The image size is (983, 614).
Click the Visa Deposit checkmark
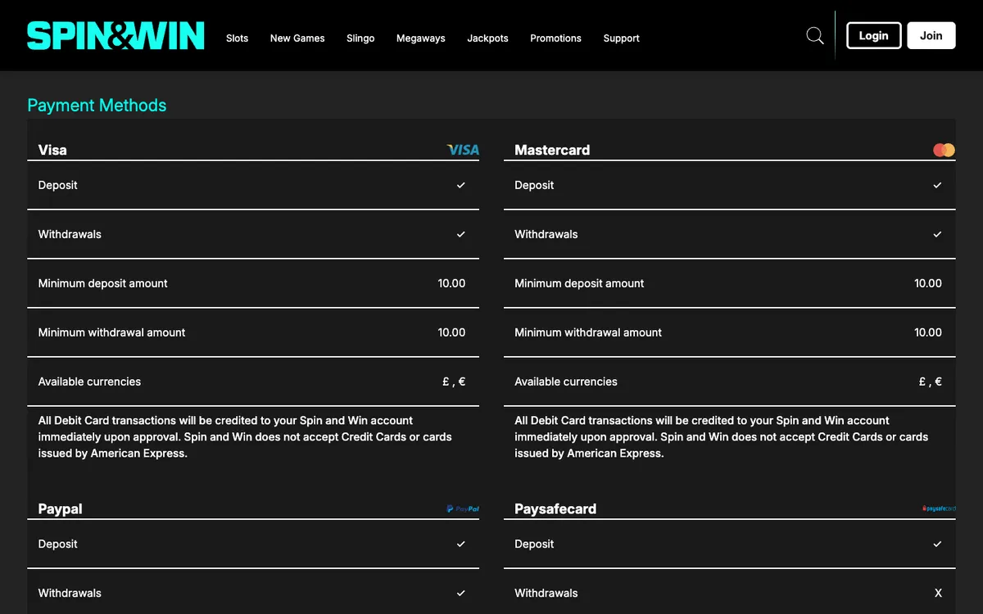pos(461,185)
